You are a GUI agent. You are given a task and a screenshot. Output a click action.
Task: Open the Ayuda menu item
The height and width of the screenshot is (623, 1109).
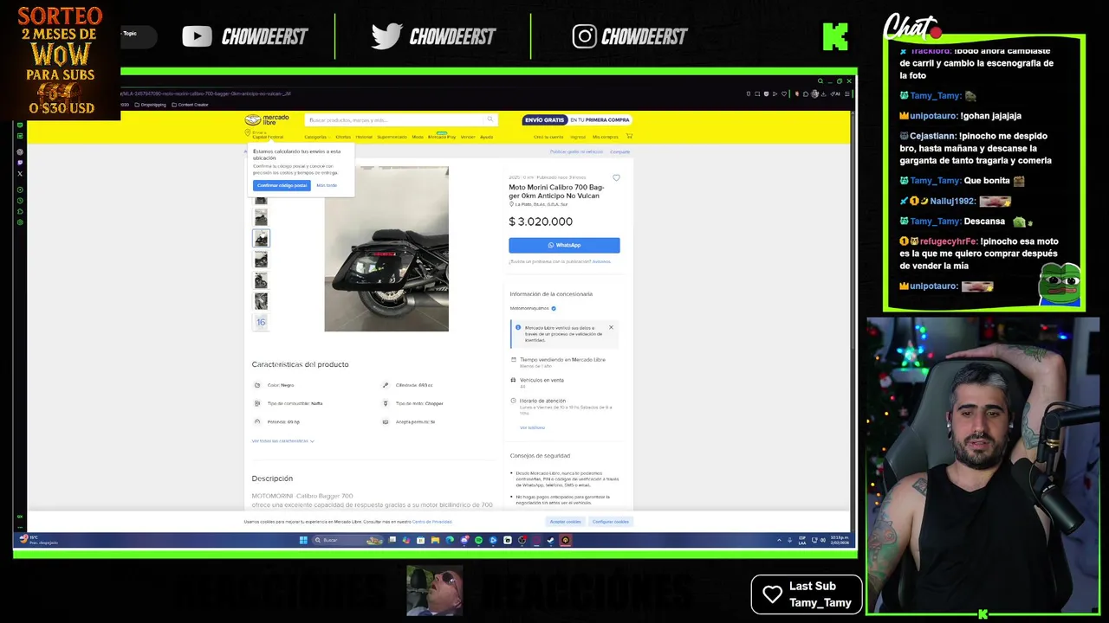coord(487,137)
